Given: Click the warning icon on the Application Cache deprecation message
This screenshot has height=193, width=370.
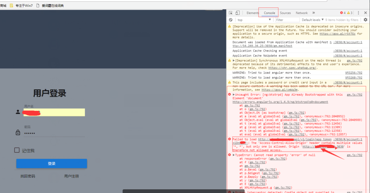Looking at the screenshot, I should pos(230,26).
